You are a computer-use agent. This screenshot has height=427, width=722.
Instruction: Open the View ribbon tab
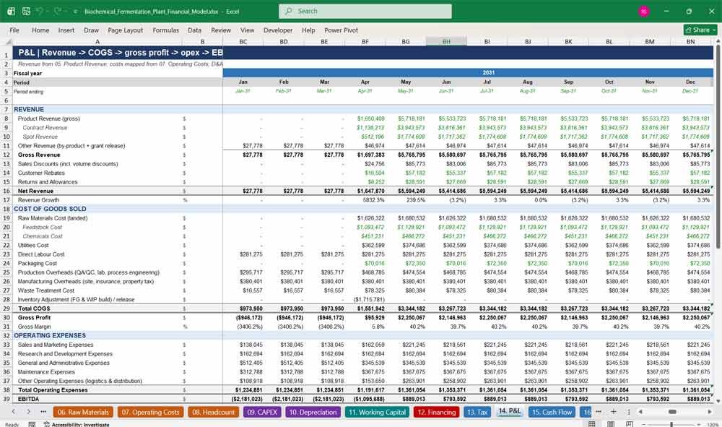(247, 30)
